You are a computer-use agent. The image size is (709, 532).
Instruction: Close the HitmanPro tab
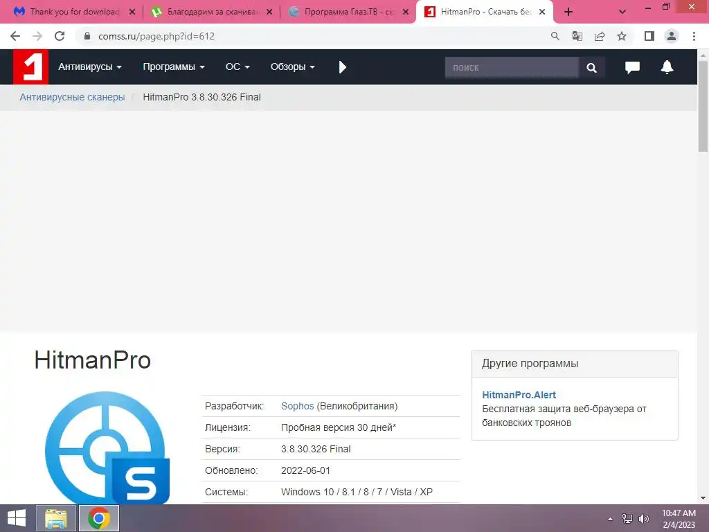(x=542, y=12)
